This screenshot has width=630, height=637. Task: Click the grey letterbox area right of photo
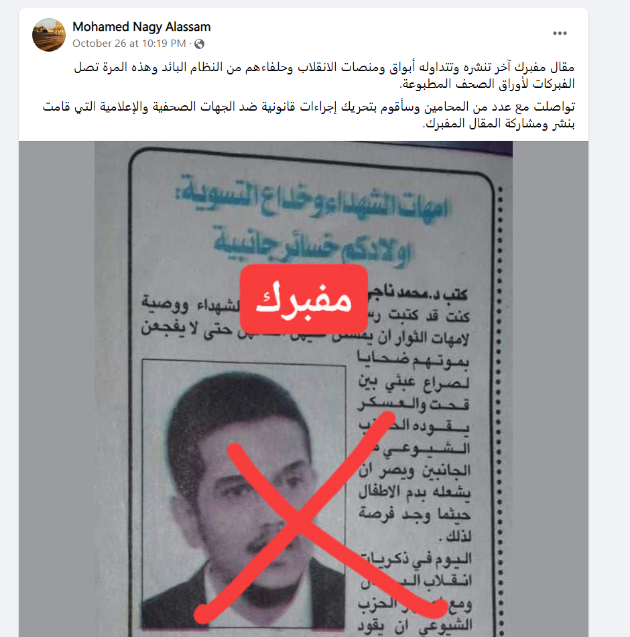(x=550, y=389)
